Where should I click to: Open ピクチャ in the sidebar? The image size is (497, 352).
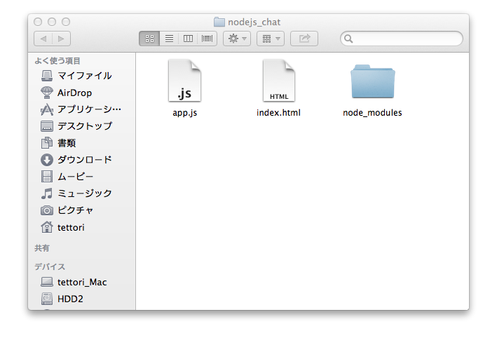(x=82, y=210)
